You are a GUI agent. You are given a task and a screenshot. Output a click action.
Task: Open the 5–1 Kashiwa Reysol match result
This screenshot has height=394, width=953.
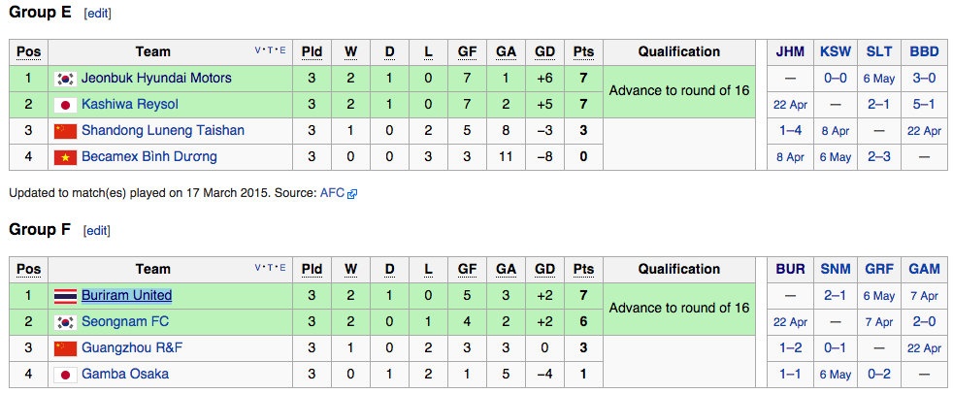point(924,105)
